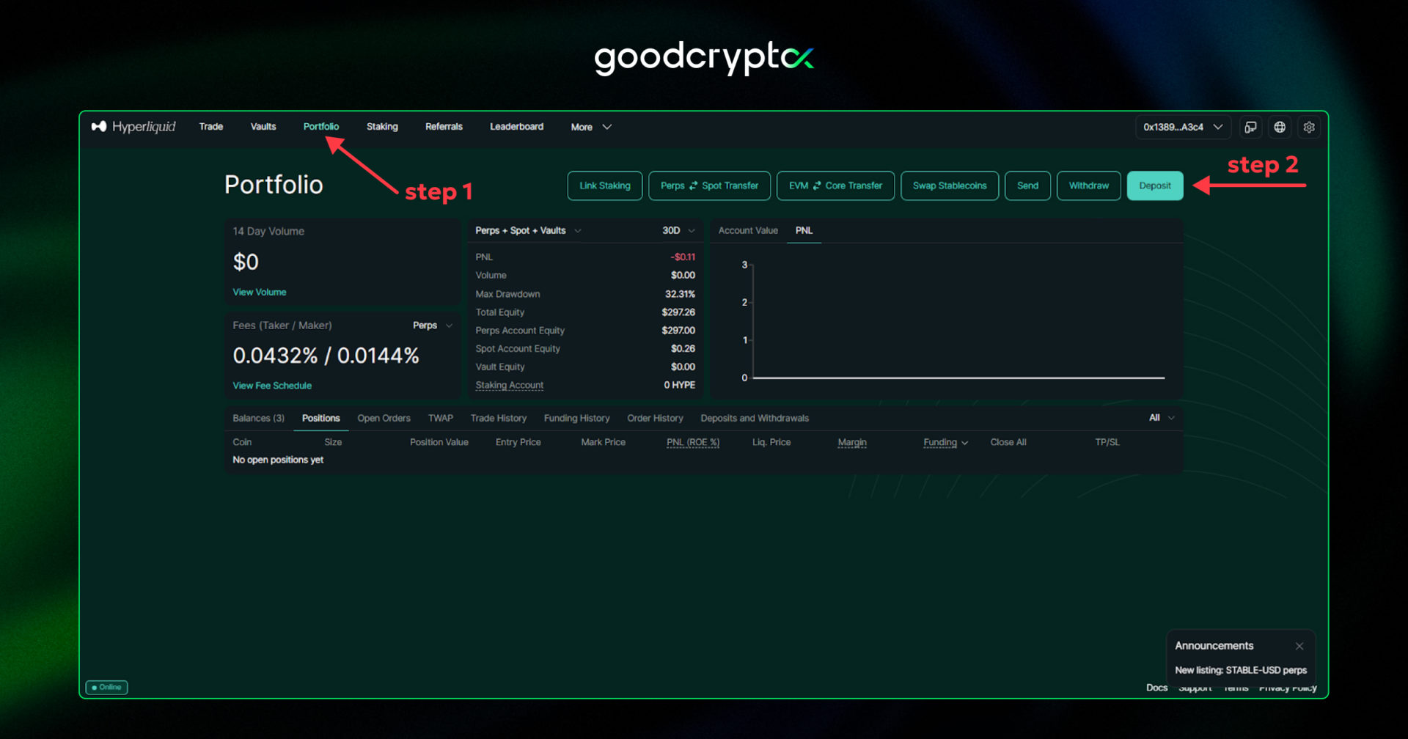Click the Online status indicator
The image size is (1408, 739).
click(x=106, y=687)
